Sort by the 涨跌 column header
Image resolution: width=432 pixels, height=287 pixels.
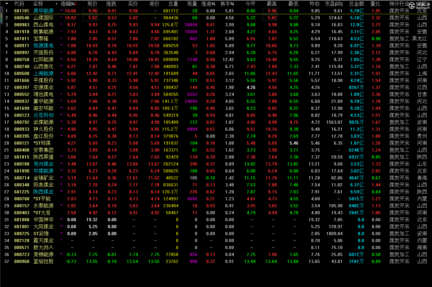tap(111, 4)
